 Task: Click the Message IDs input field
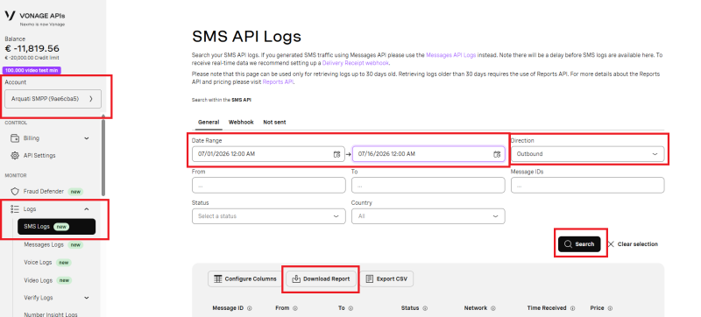click(x=587, y=185)
